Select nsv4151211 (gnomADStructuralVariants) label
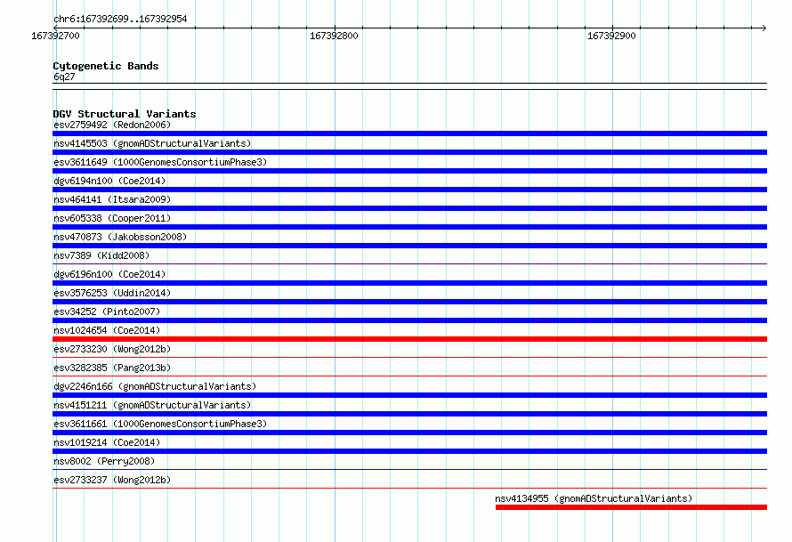Image resolution: width=792 pixels, height=542 pixels. [152, 405]
